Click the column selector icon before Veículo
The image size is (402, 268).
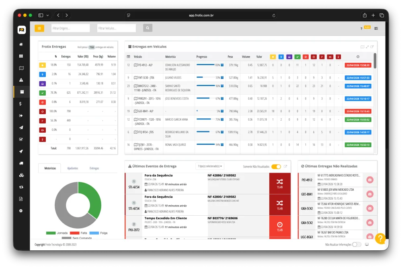coord(129,57)
